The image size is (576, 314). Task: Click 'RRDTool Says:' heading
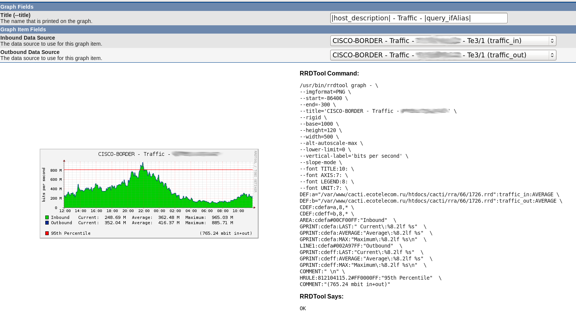tap(322, 297)
